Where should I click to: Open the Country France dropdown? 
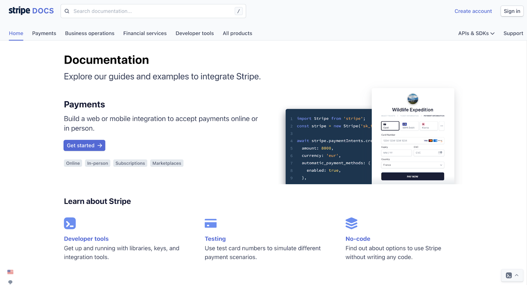pyautogui.click(x=413, y=165)
